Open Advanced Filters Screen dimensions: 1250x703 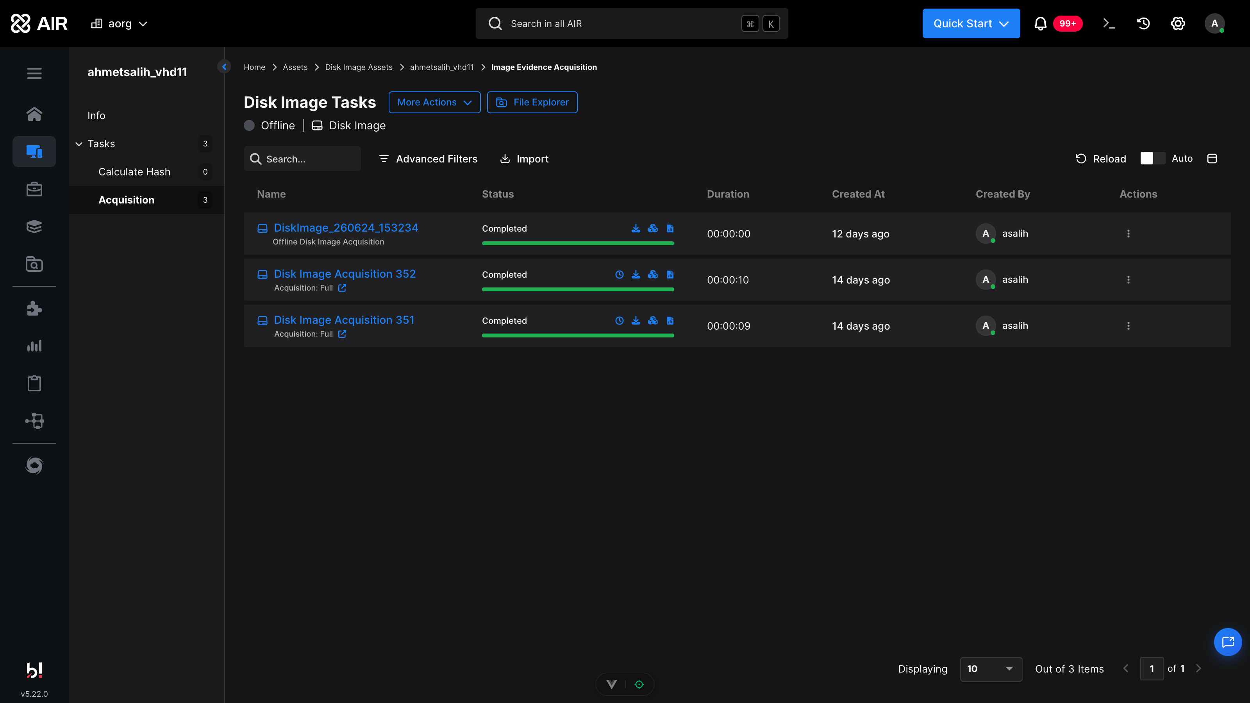(428, 159)
